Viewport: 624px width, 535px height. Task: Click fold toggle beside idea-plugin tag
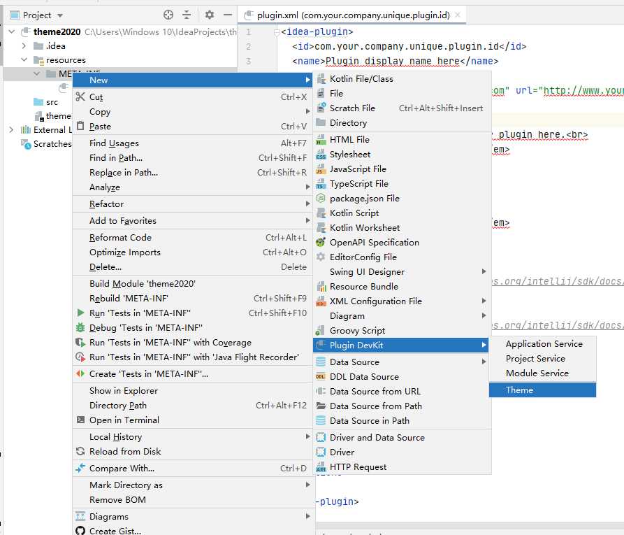[277, 32]
